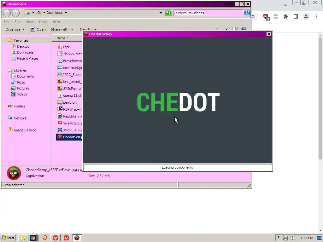Expand the Share with dropdown

tap(62, 29)
